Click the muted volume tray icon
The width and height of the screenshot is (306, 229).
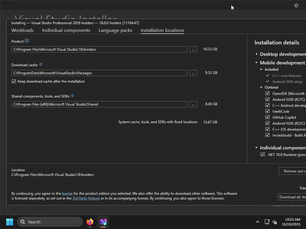click(x=275, y=222)
